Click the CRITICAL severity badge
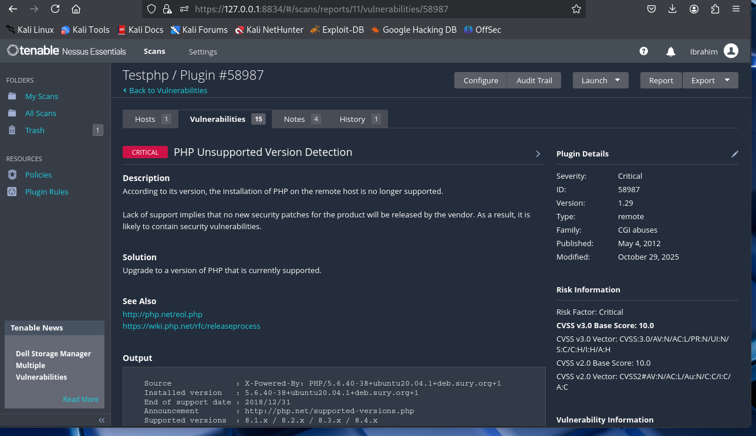This screenshot has width=756, height=436. point(145,152)
